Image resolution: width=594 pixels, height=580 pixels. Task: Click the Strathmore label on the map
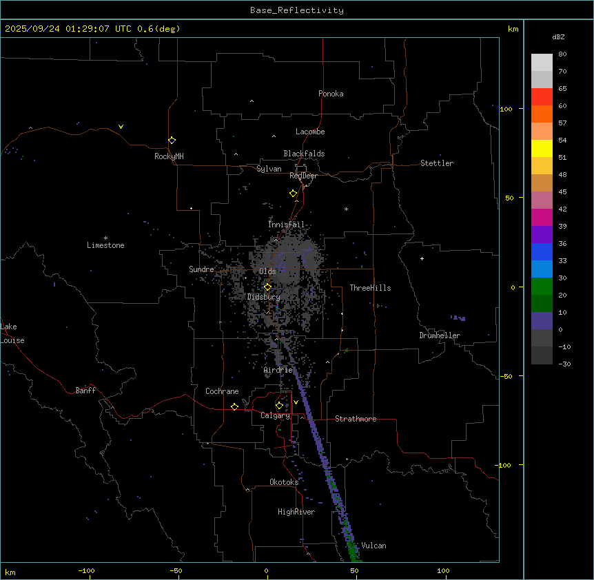pos(356,419)
